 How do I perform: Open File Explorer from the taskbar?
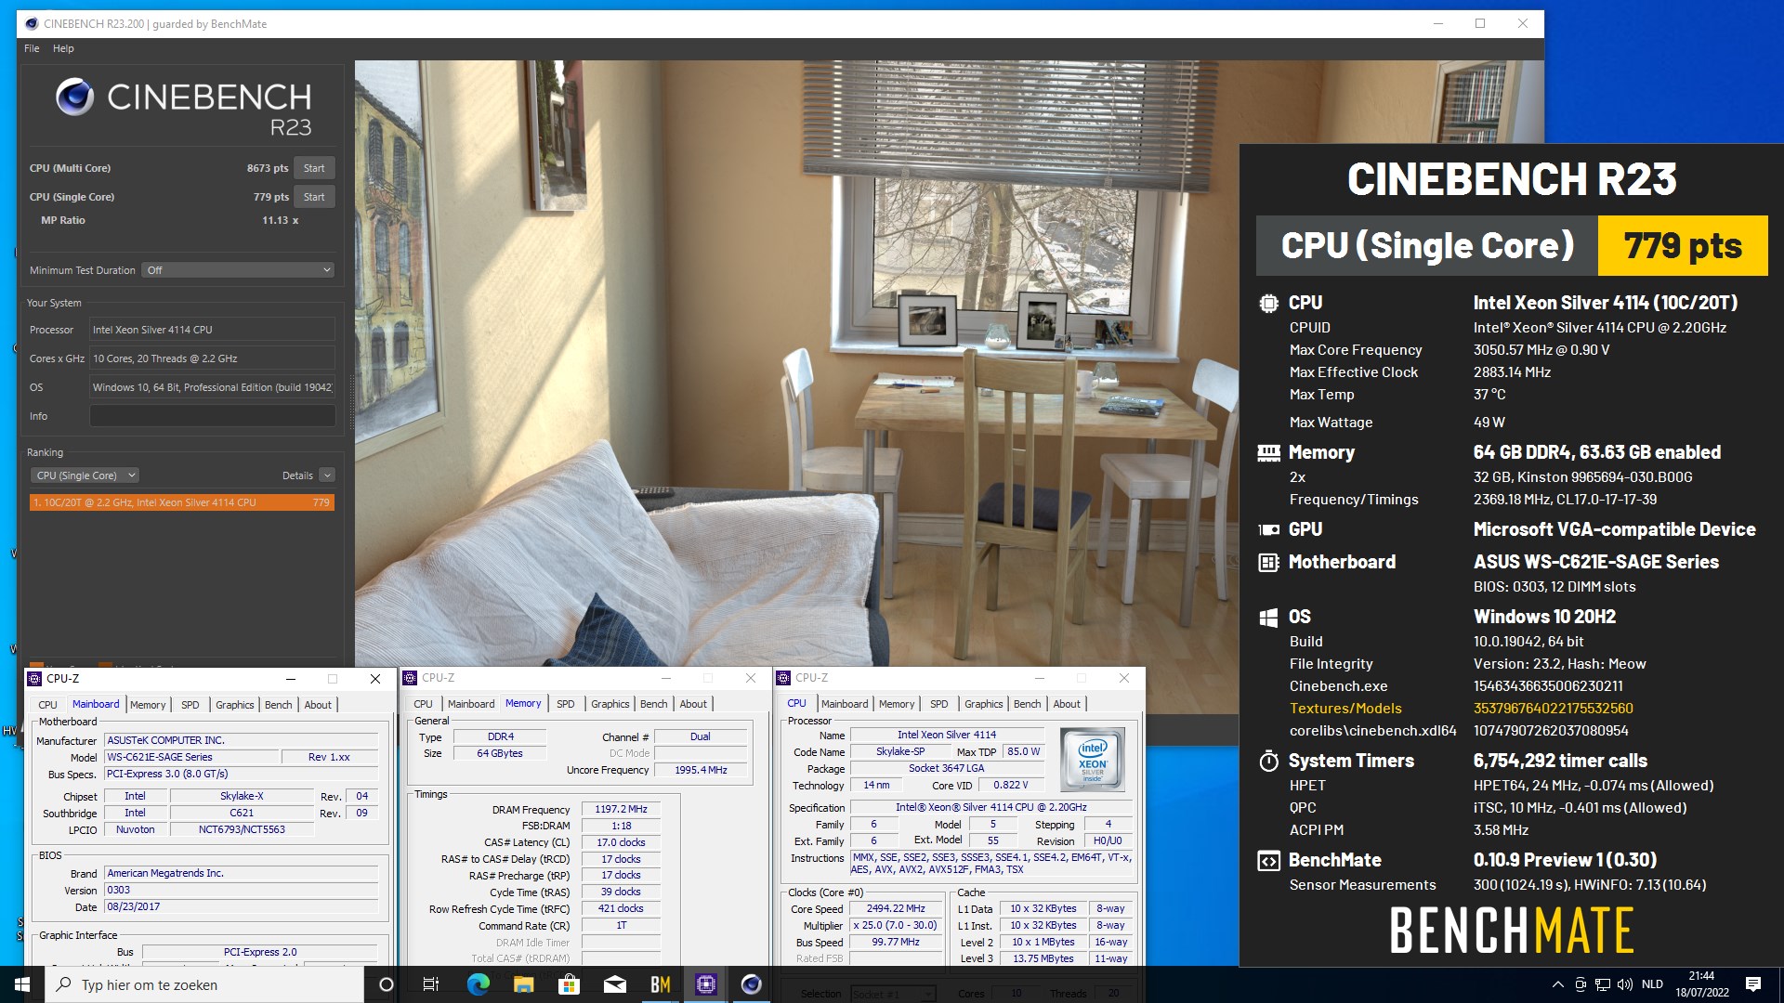523,984
